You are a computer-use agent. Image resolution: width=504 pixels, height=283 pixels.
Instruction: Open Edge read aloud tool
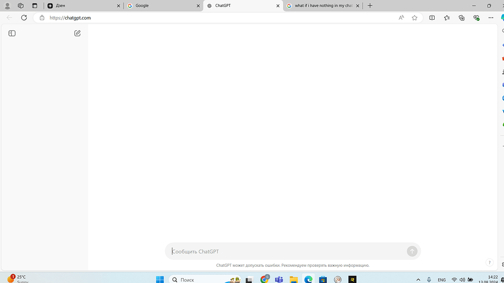tap(401, 17)
